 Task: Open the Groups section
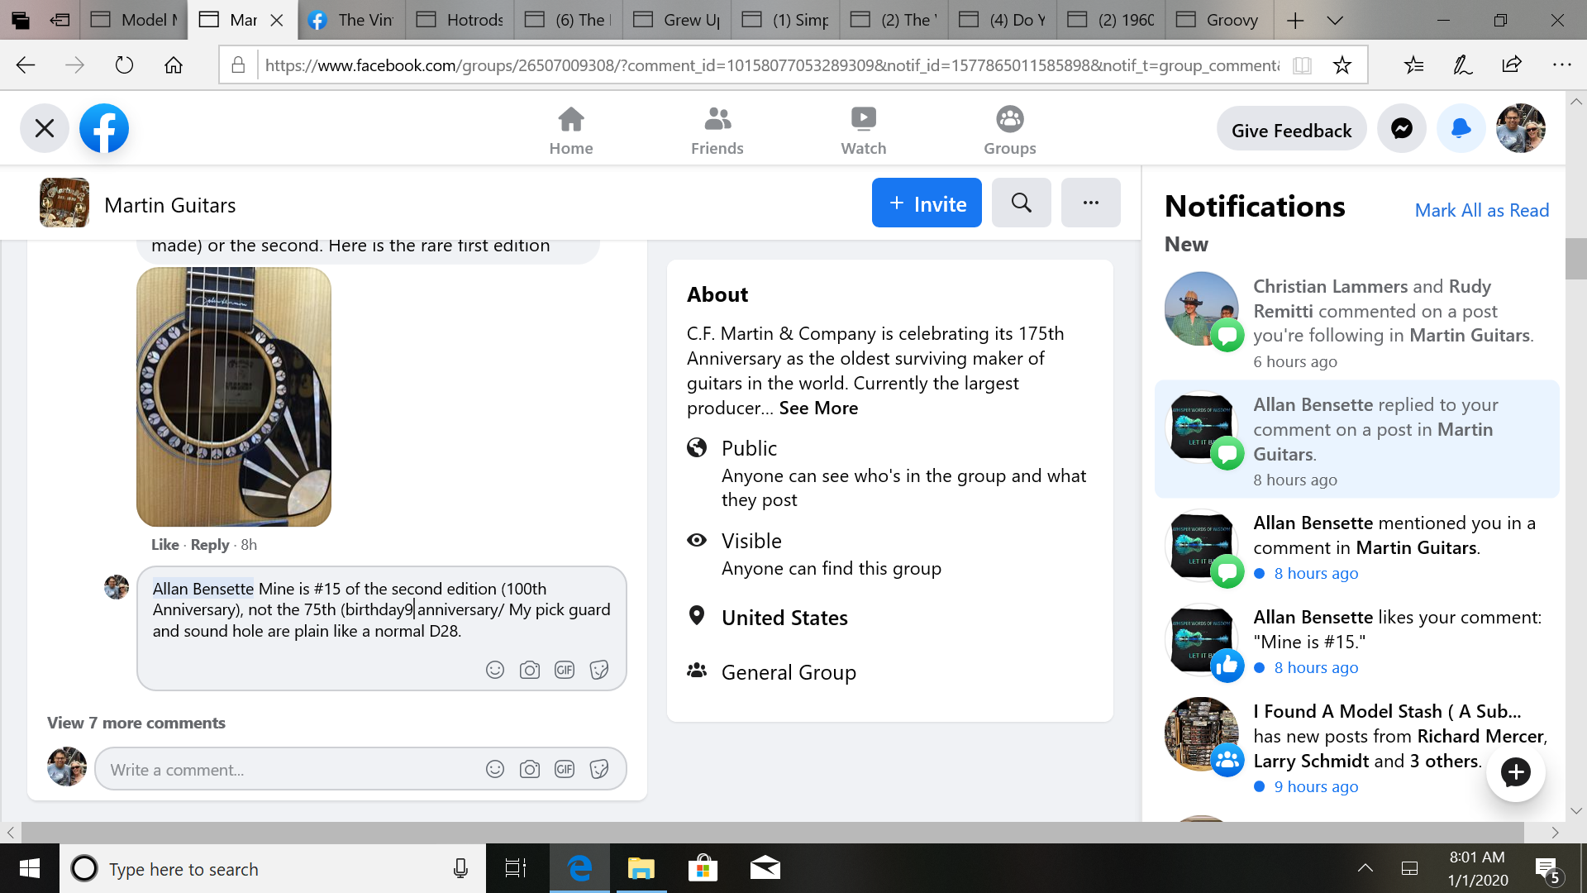pos(1010,131)
